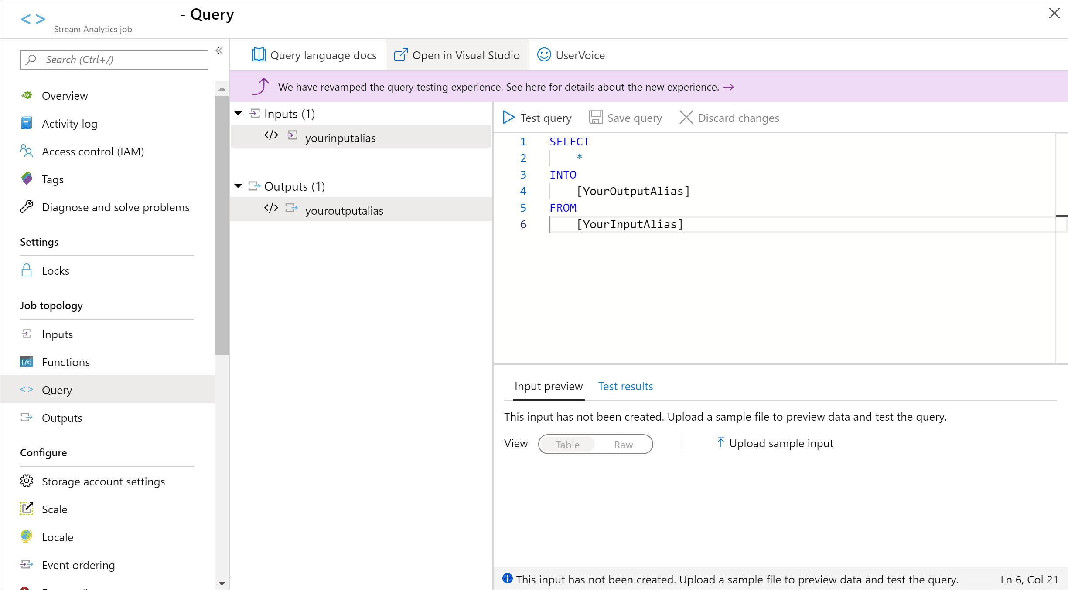Select yourinputalias in the Inputs tree

(361, 137)
